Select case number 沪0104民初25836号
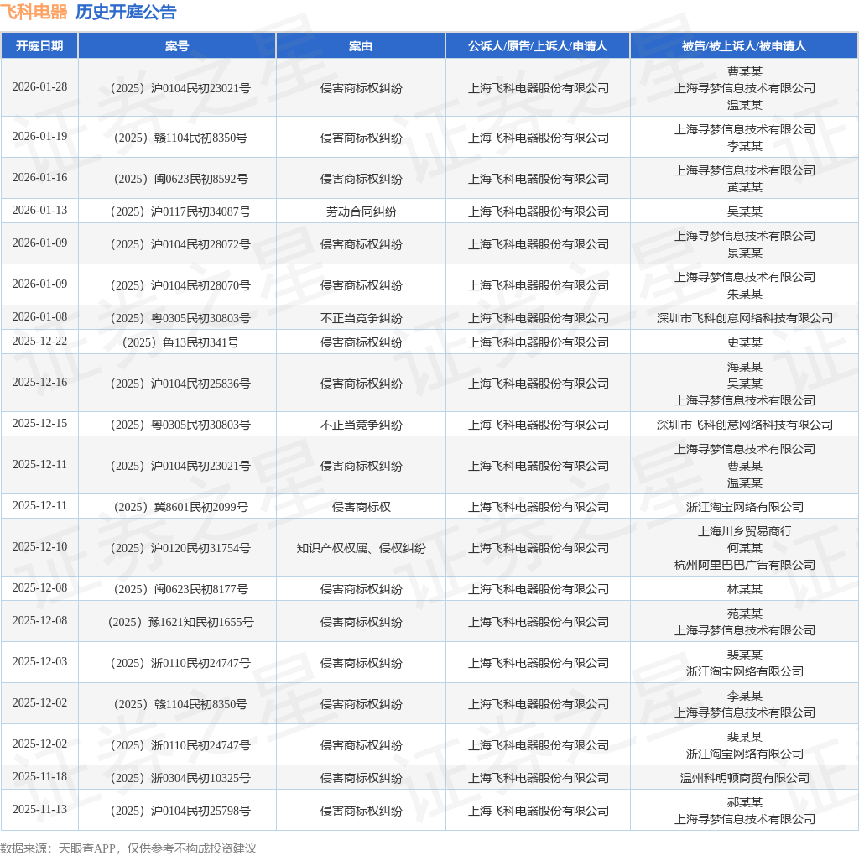859x856 pixels. tap(181, 384)
